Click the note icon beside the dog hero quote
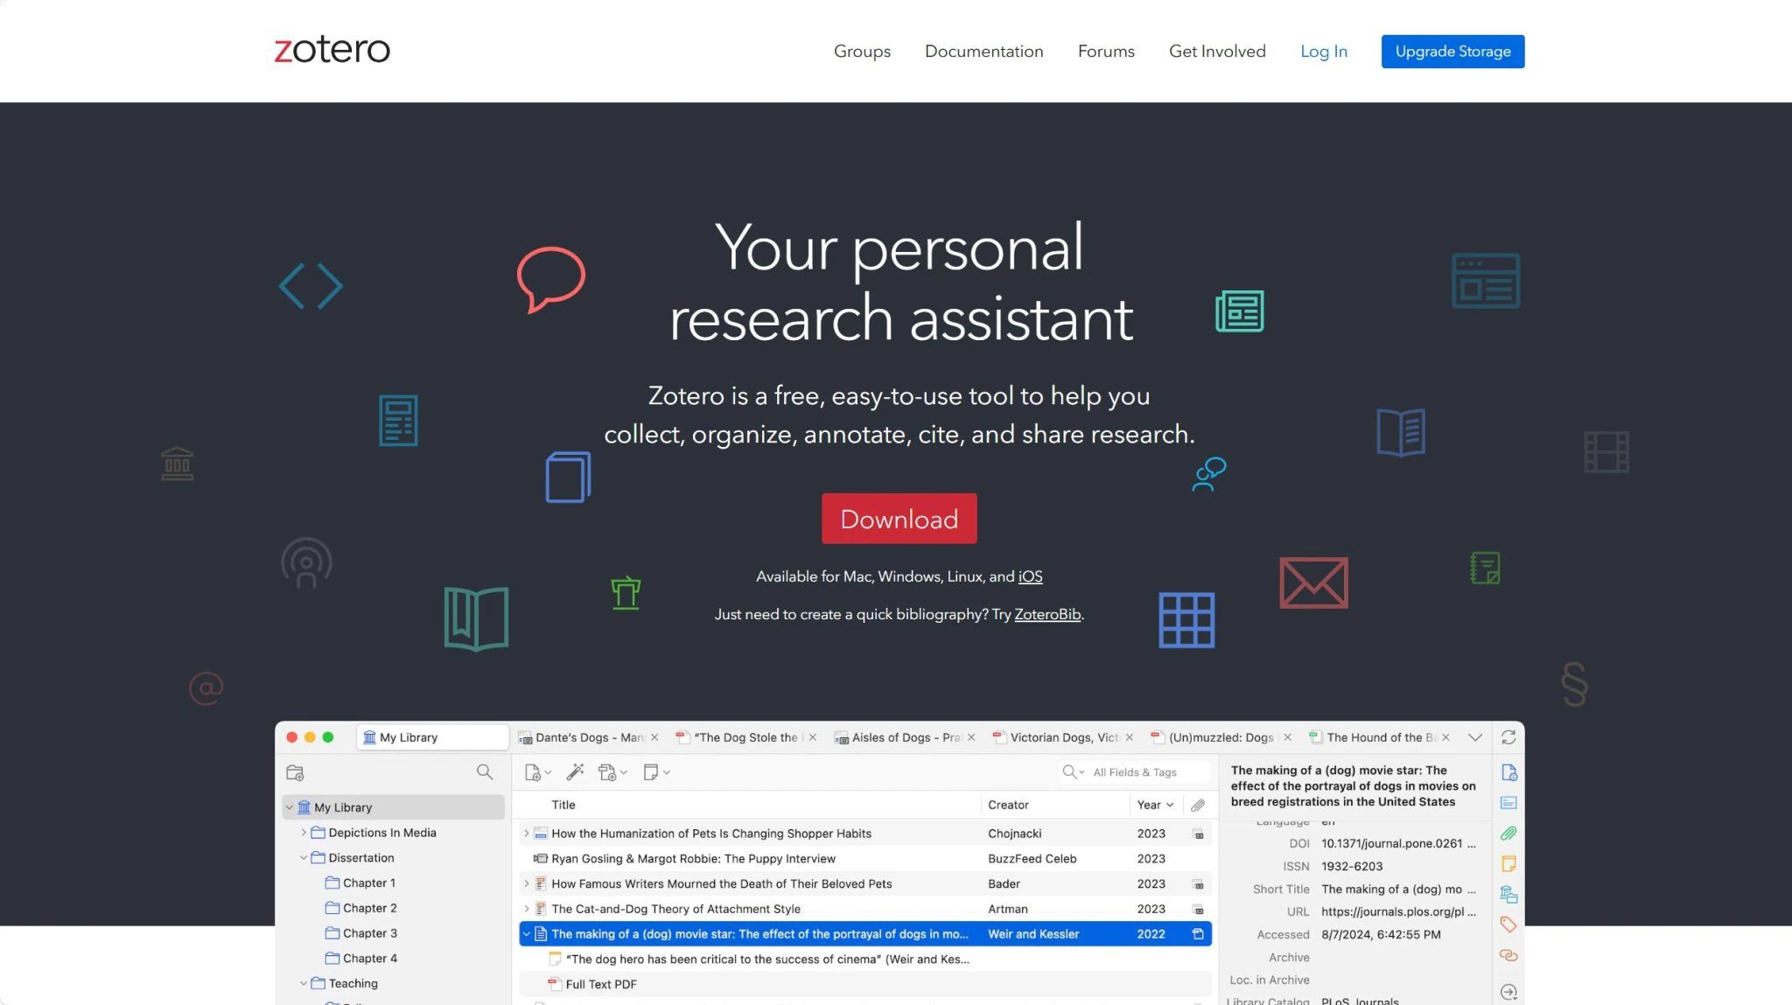Viewport: 1792px width, 1005px height. tap(555, 959)
